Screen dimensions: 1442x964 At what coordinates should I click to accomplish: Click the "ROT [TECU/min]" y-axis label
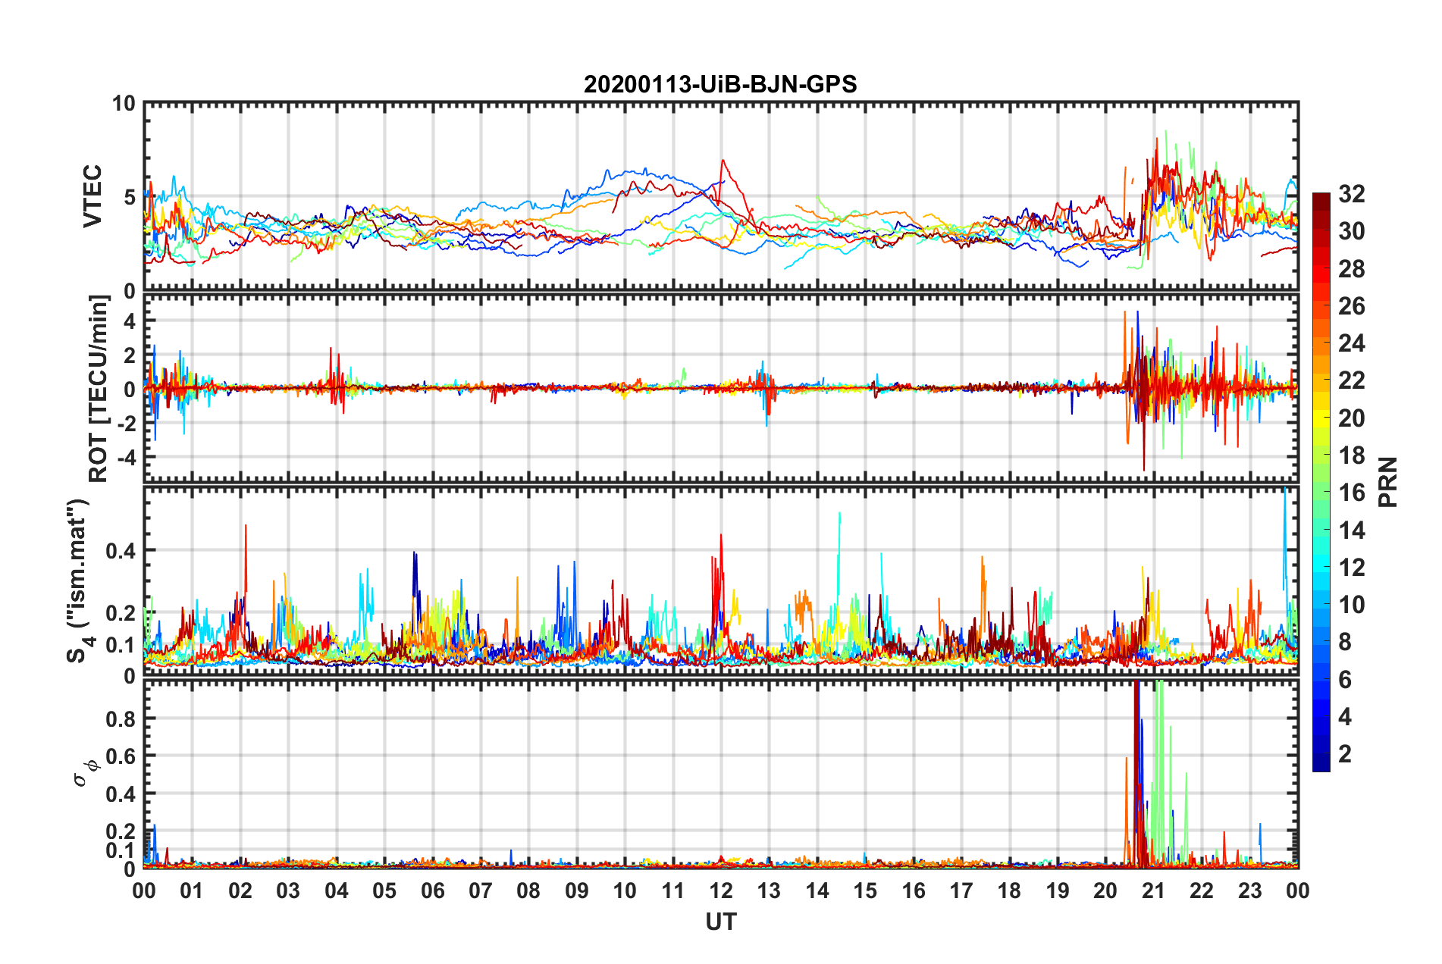(x=99, y=389)
